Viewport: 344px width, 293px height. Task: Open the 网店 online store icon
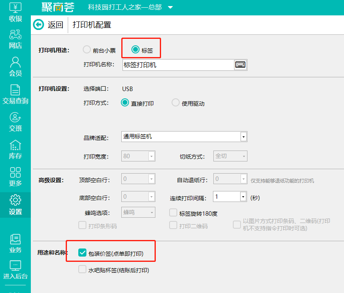click(x=15, y=39)
